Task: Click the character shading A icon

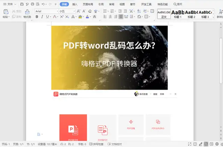Action: click(94, 17)
